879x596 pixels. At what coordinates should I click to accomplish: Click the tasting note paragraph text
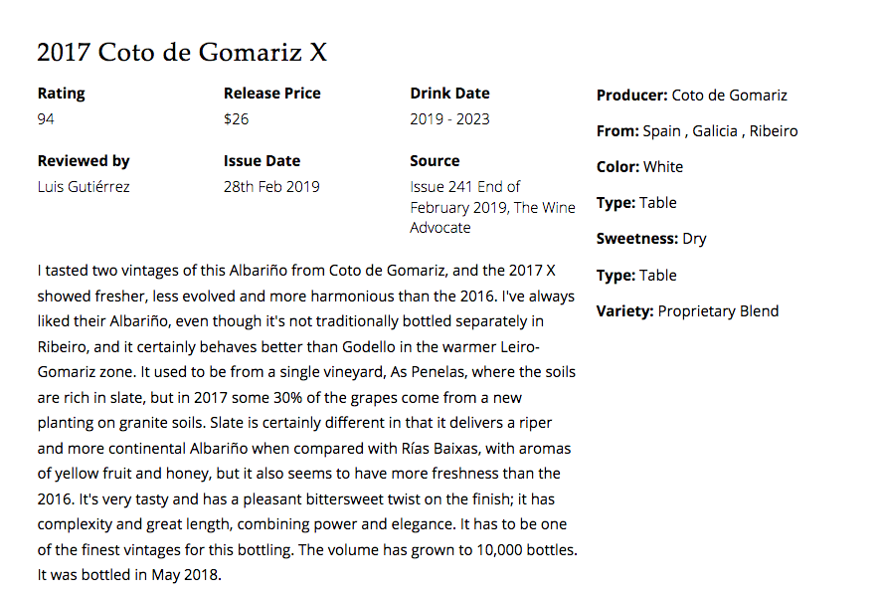[x=307, y=423]
